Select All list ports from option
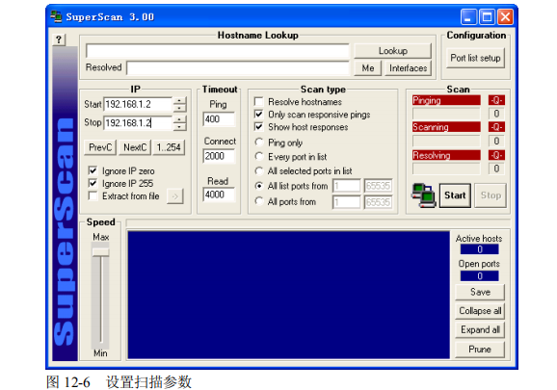The height and width of the screenshot is (390, 557). point(259,186)
